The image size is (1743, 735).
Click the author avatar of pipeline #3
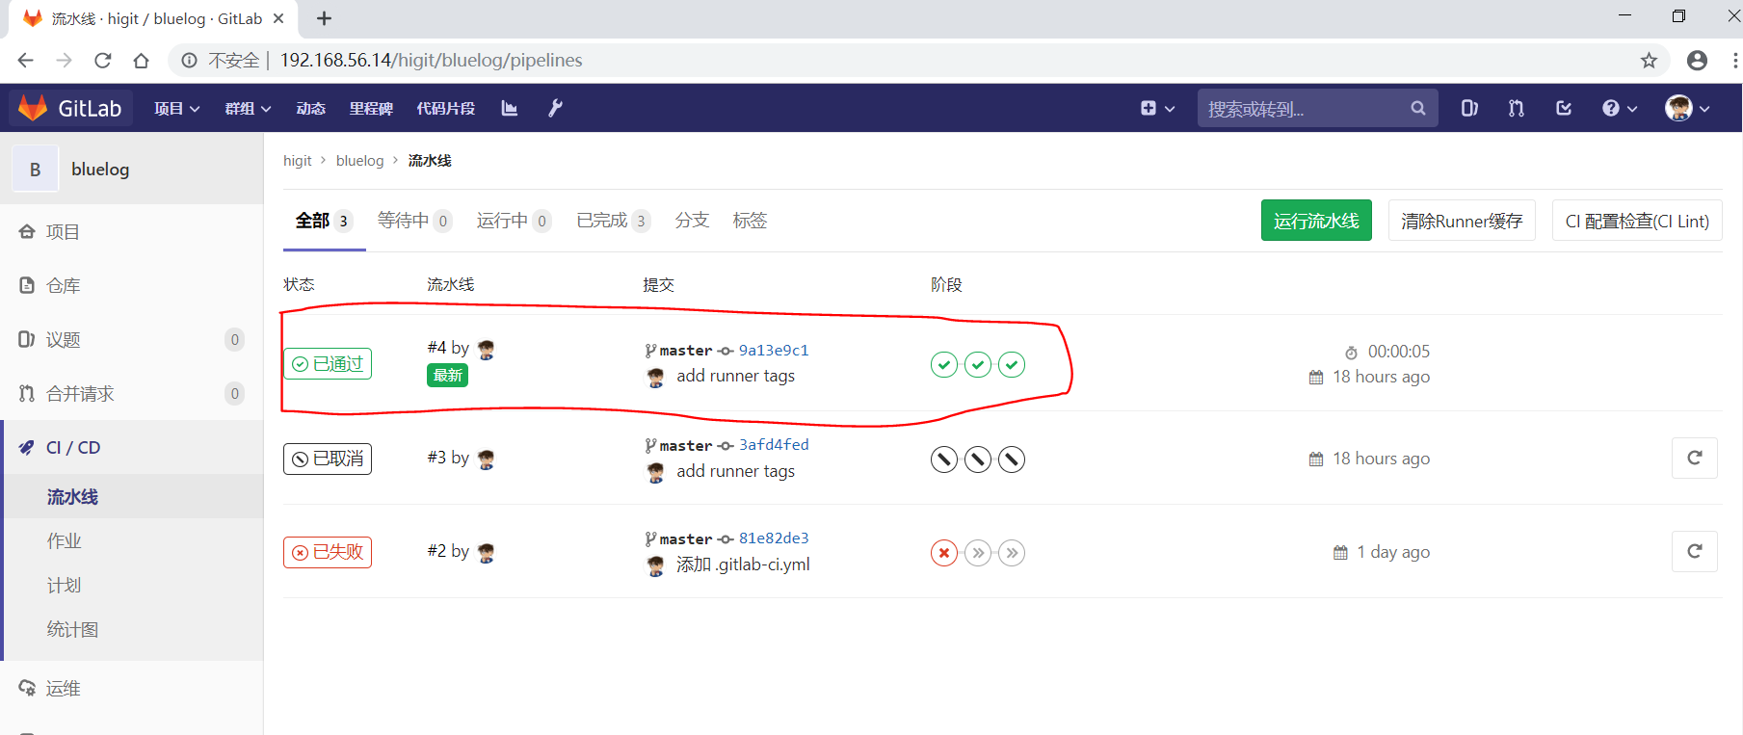[x=487, y=459]
